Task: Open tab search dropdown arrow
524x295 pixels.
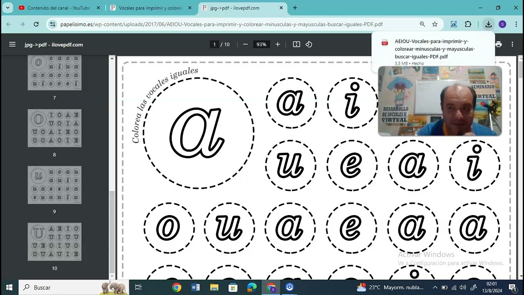Action: (x=7, y=8)
